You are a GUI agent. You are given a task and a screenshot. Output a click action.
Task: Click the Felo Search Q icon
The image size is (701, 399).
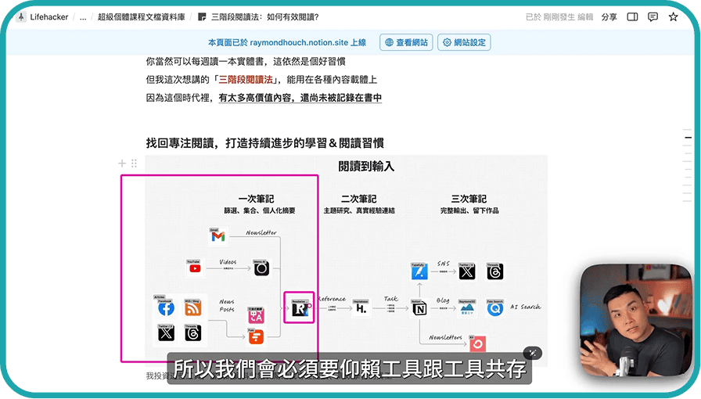click(495, 308)
